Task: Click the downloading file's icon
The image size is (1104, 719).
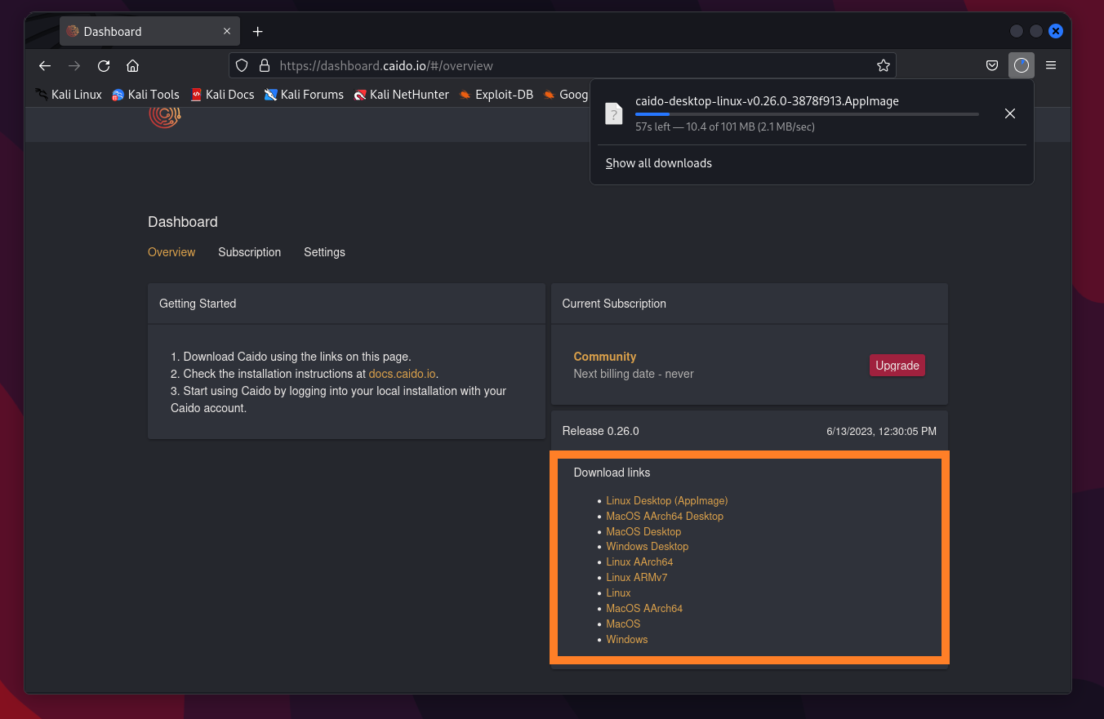Action: click(x=613, y=113)
